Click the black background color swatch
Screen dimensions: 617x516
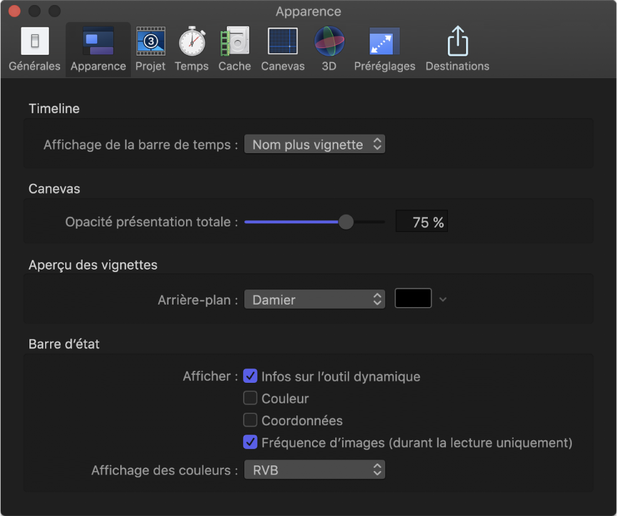(415, 298)
